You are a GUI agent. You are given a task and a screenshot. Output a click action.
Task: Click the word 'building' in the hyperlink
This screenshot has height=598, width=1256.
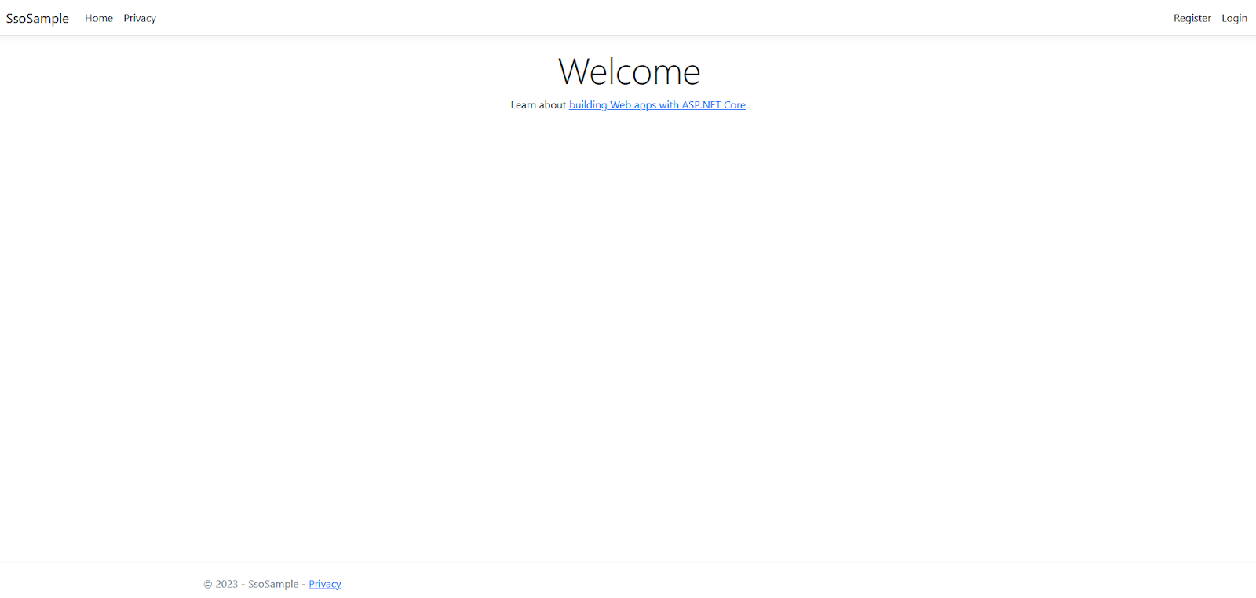pyautogui.click(x=588, y=105)
